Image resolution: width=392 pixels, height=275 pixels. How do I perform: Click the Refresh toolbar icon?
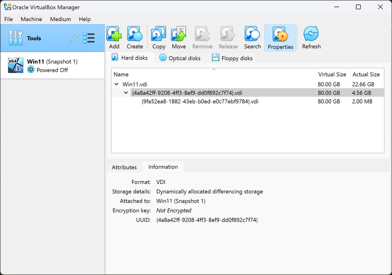pos(311,34)
